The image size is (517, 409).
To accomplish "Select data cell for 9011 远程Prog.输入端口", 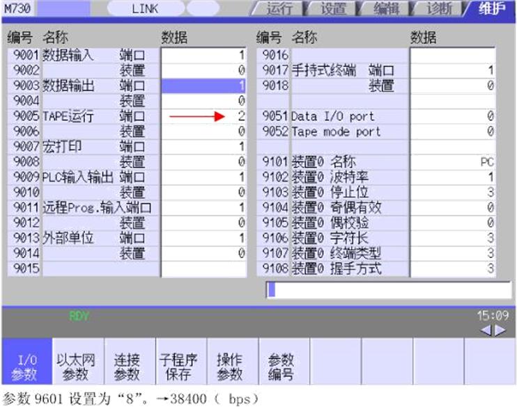I will click(203, 207).
